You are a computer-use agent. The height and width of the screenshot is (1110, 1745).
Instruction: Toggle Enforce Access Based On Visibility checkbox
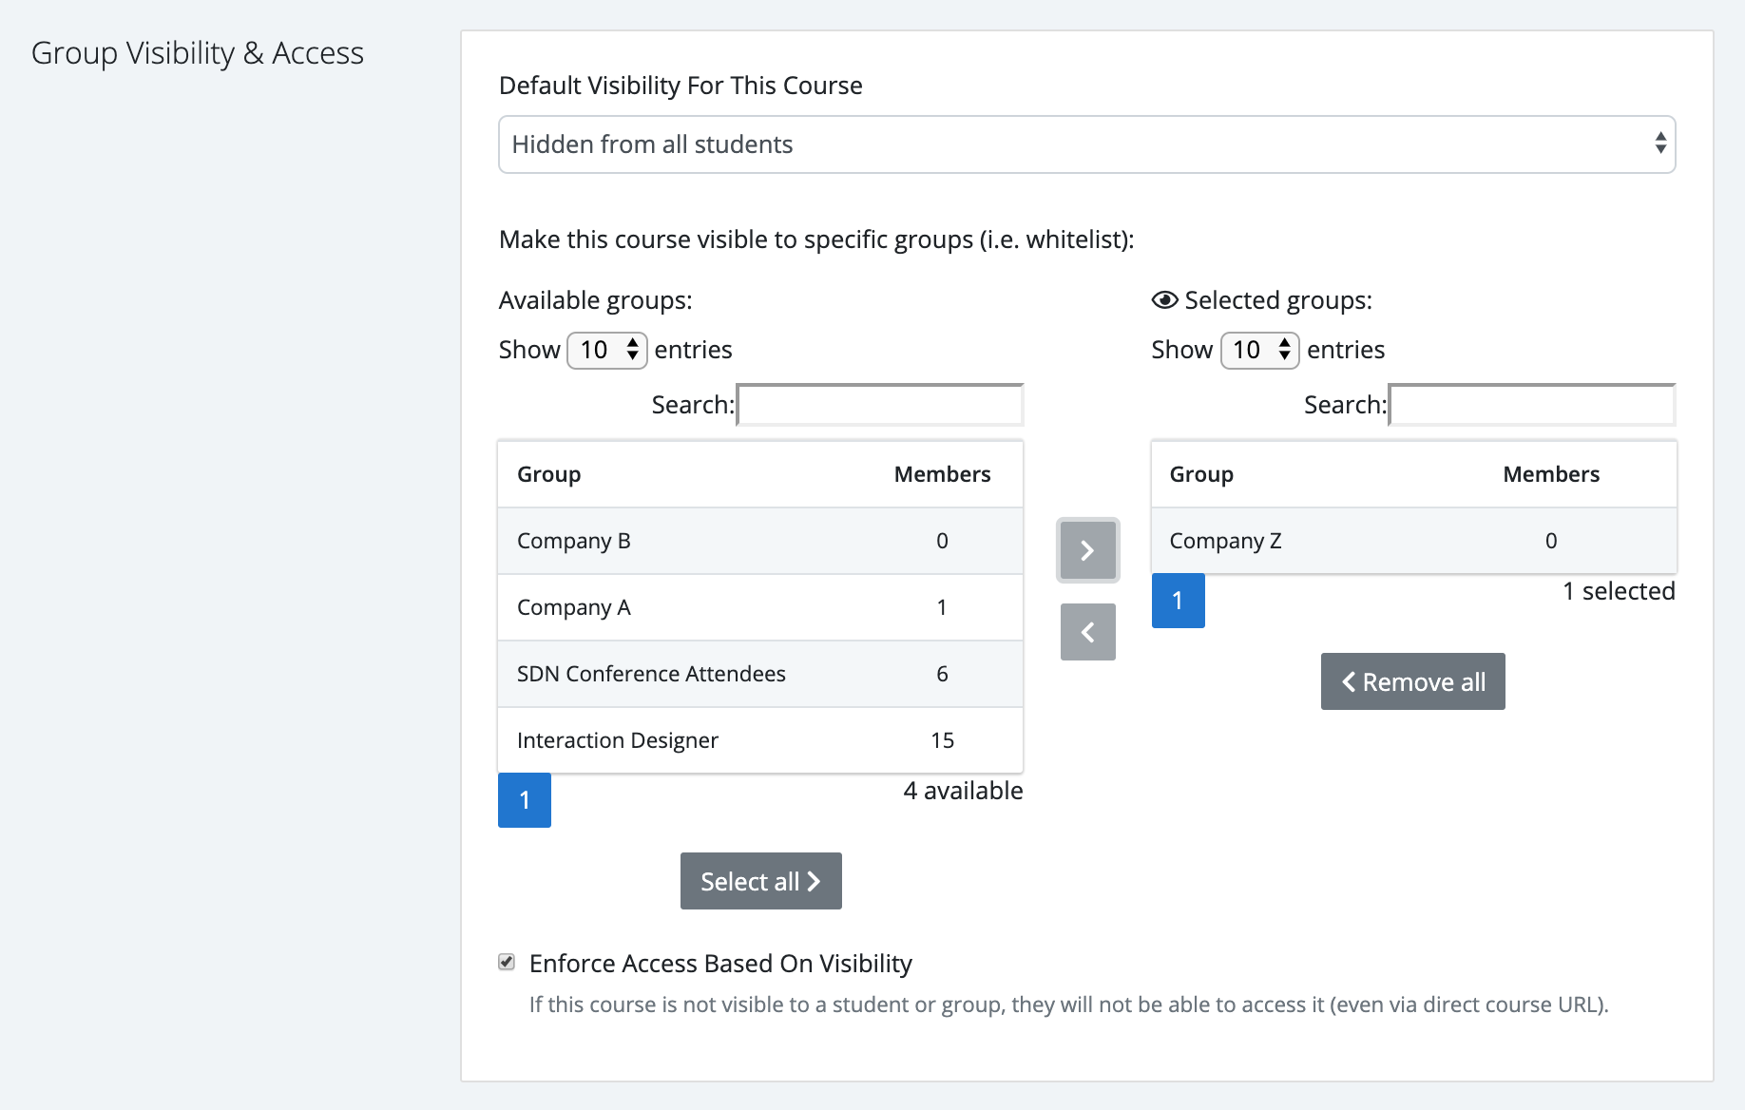508,963
